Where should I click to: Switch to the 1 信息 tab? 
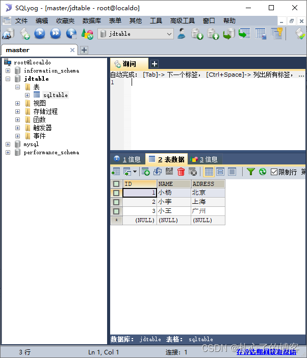click(x=127, y=159)
